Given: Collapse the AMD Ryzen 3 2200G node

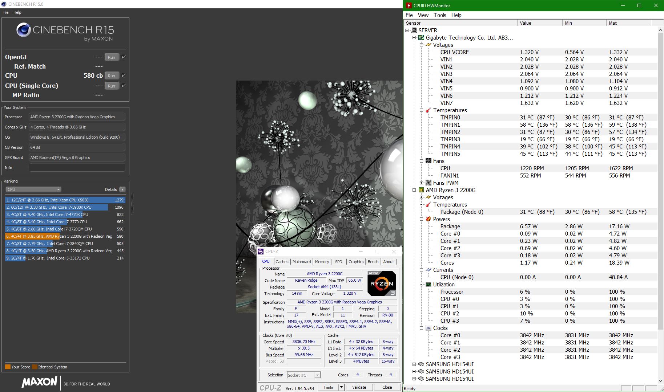Looking at the screenshot, I should tap(414, 190).
